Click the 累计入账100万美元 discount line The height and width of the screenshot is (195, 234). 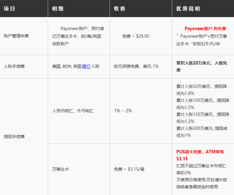(x=203, y=100)
